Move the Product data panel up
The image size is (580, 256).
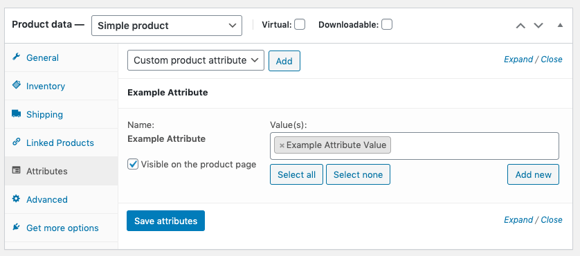click(x=520, y=26)
